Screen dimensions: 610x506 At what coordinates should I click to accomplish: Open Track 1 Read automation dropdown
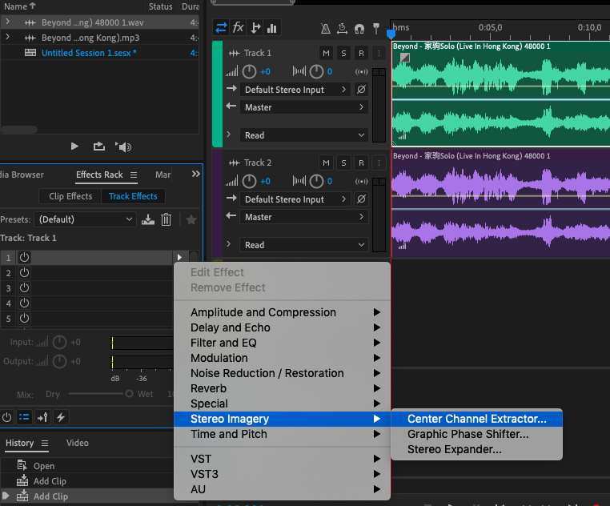(x=304, y=135)
